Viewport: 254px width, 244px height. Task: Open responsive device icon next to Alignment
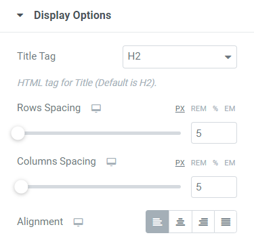pyautogui.click(x=79, y=222)
